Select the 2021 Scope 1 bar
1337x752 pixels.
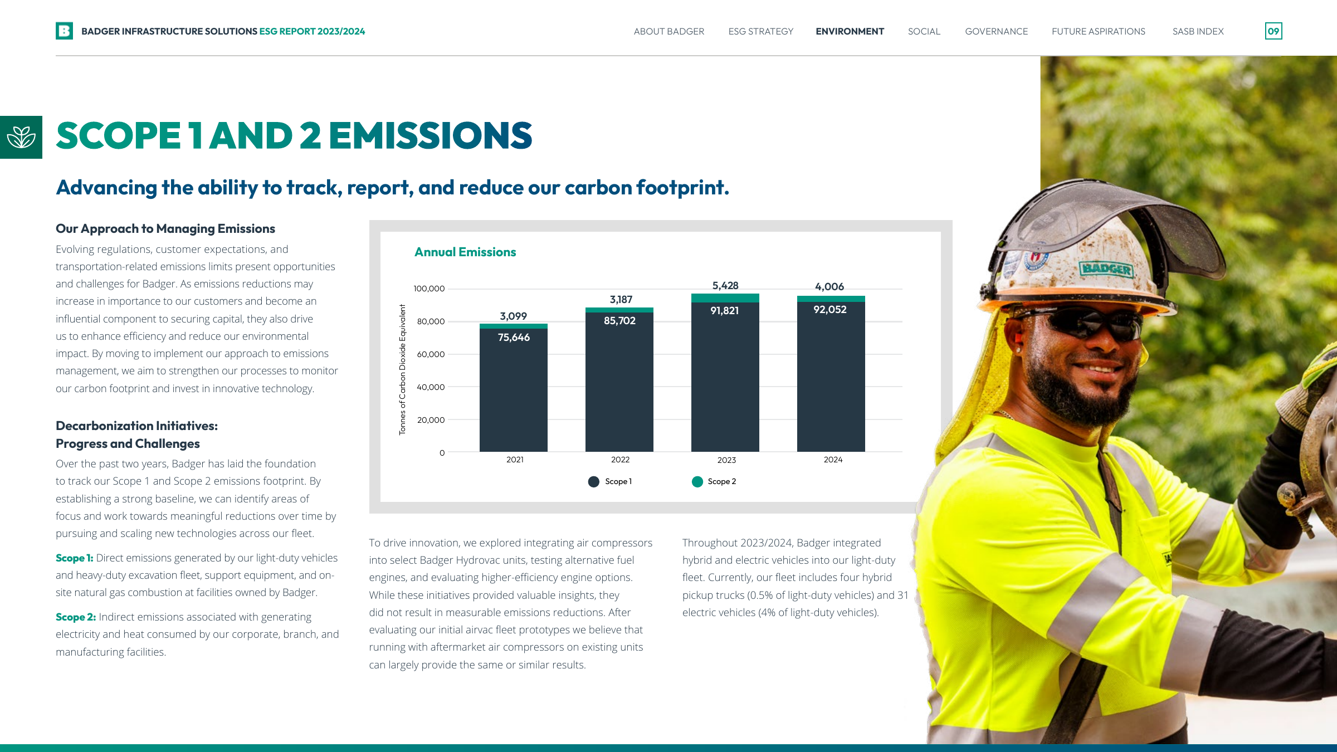click(x=513, y=390)
